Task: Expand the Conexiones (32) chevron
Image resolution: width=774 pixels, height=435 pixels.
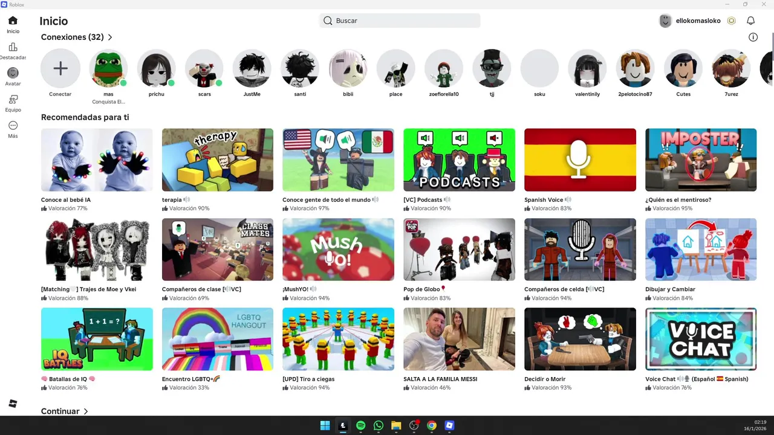Action: click(x=110, y=37)
